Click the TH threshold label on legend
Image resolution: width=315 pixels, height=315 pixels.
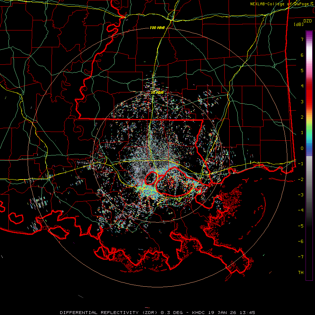click(301, 273)
